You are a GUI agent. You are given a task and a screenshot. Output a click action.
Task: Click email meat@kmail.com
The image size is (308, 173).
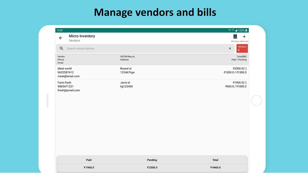coord(69,76)
